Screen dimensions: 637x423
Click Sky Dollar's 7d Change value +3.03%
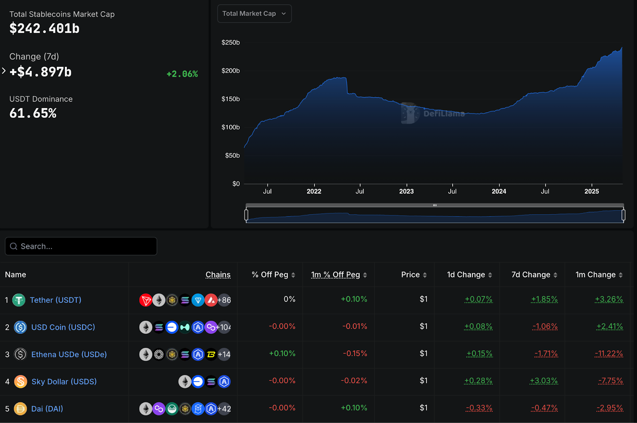[544, 381]
